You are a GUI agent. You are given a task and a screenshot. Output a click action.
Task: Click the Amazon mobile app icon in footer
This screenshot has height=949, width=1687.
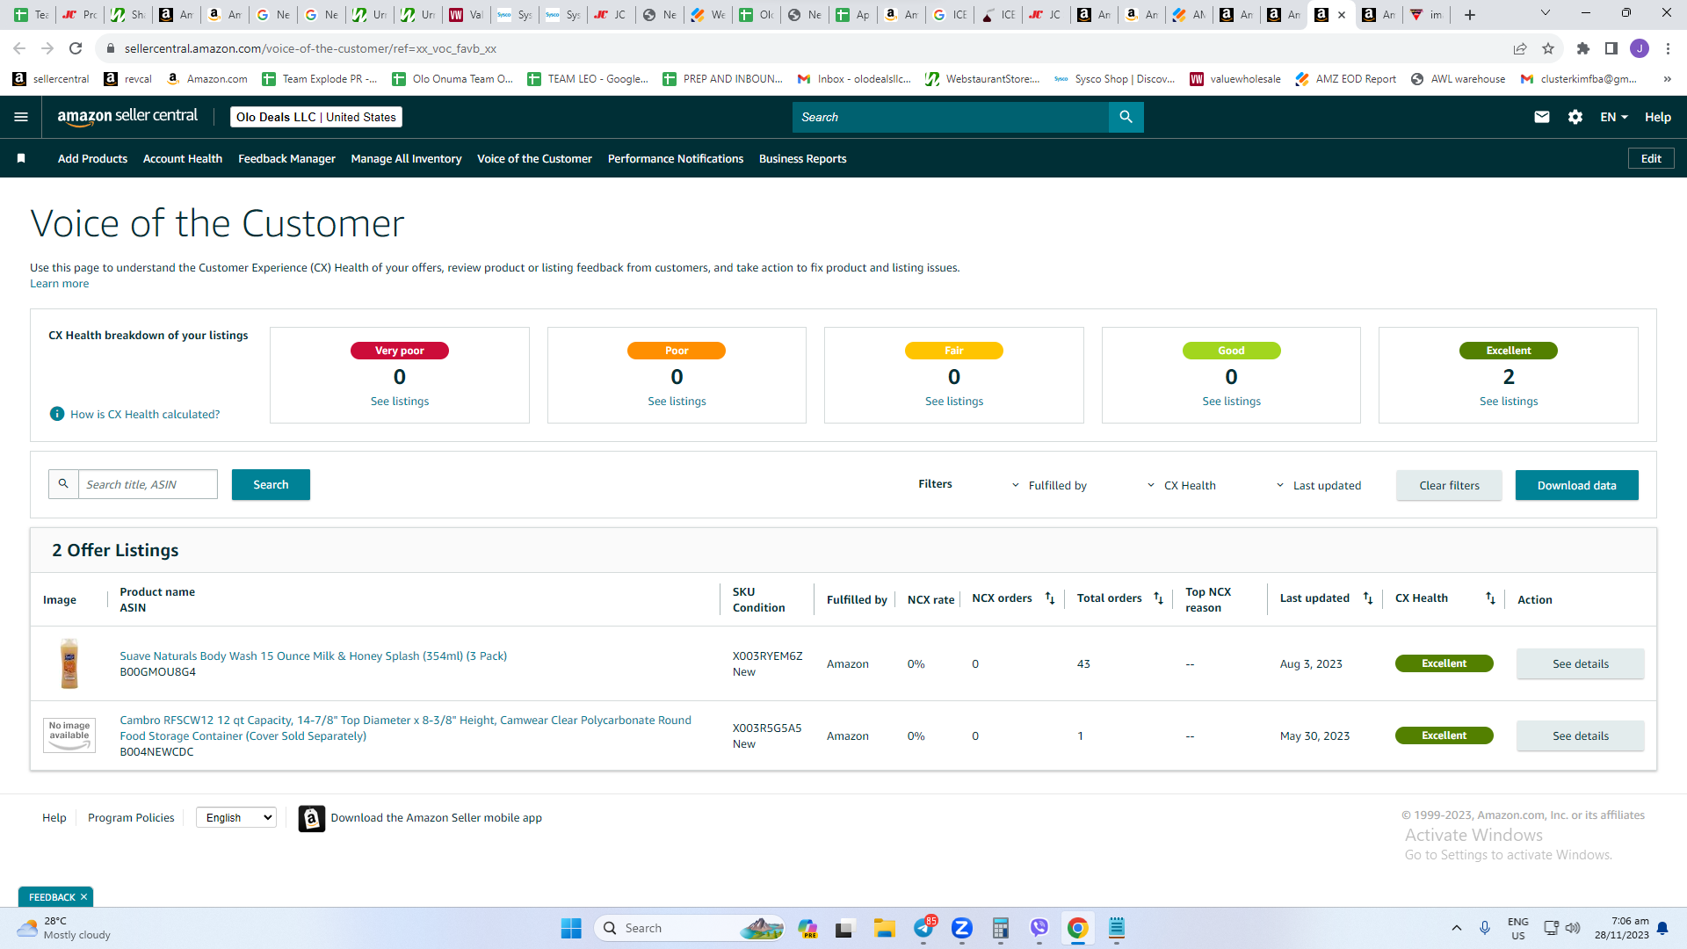(312, 818)
